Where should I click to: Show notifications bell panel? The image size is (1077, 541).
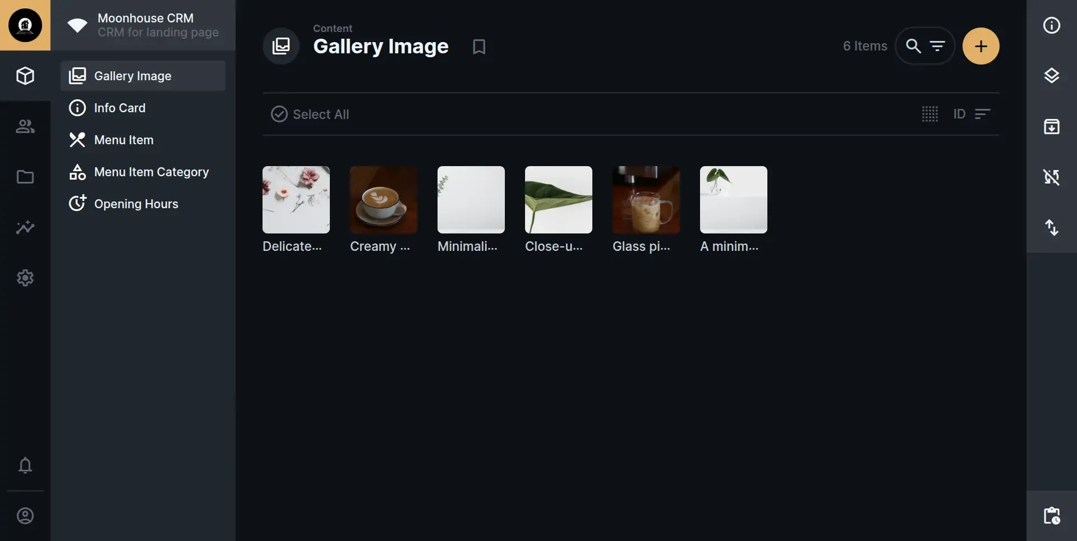[x=25, y=465]
